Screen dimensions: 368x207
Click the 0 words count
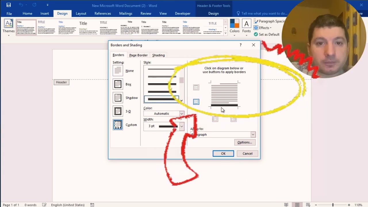(x=30, y=205)
